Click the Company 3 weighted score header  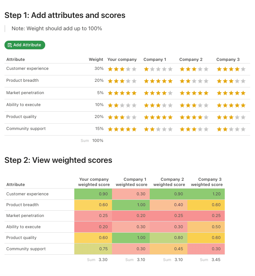pos(206,182)
